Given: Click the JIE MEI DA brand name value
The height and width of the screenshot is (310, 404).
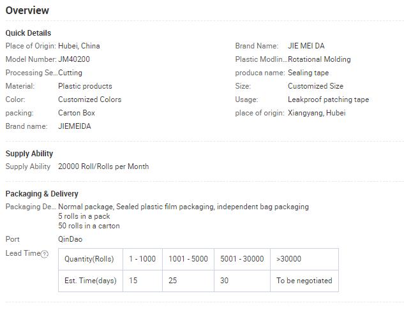Looking at the screenshot, I should coord(306,46).
